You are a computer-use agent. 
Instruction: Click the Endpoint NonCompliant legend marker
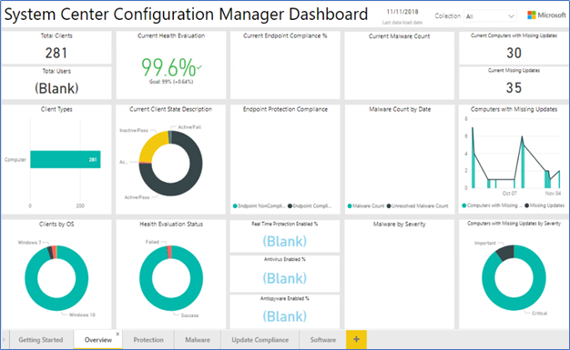click(x=235, y=206)
